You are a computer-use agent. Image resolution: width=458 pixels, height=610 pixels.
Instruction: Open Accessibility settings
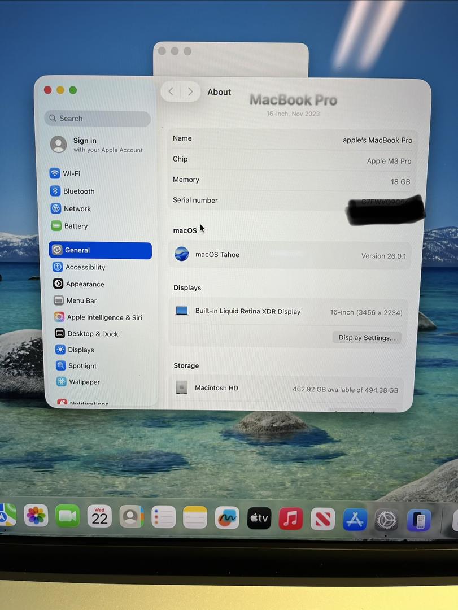click(x=79, y=267)
